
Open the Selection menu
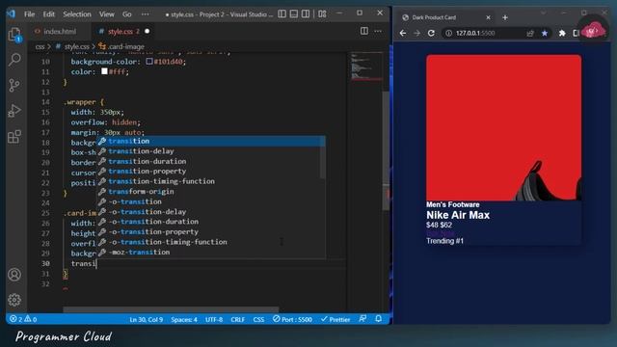pos(77,14)
